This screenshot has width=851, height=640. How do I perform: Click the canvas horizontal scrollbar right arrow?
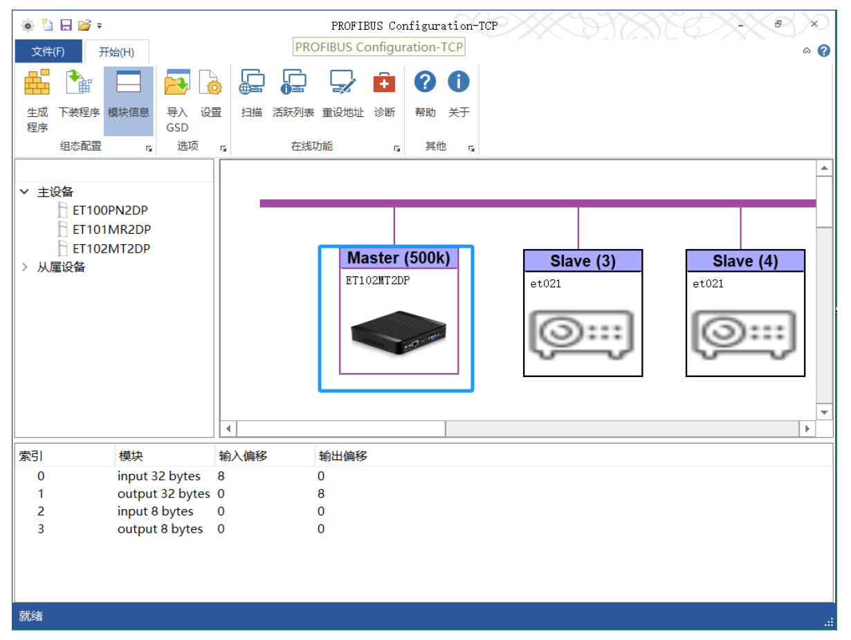(x=807, y=428)
